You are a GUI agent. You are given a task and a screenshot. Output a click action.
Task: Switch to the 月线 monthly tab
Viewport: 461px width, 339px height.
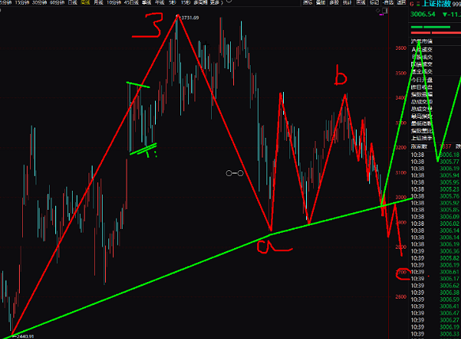(99, 2)
